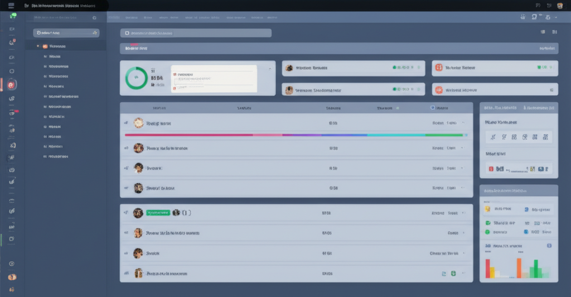Click the first item in the top menu strip
571x297 pixels.
114,17
